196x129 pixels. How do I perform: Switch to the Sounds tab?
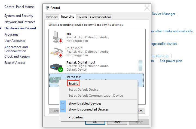pyautogui.click(x=82, y=17)
